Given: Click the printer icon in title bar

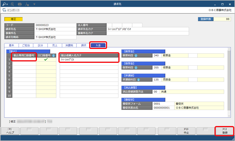Looking at the screenshot, I should coord(20,4).
